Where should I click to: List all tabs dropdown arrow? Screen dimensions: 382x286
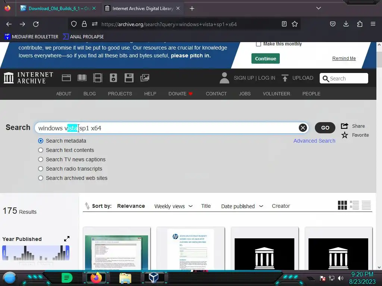319,8
